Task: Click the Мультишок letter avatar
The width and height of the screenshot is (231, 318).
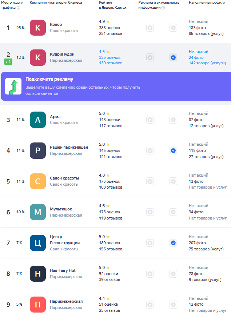Action: [38, 212]
